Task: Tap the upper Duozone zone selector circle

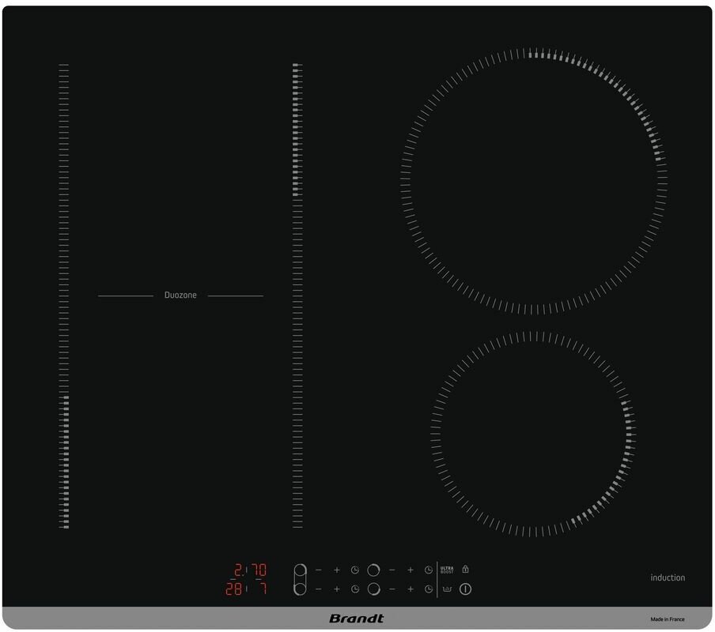Action: pyautogui.click(x=300, y=570)
